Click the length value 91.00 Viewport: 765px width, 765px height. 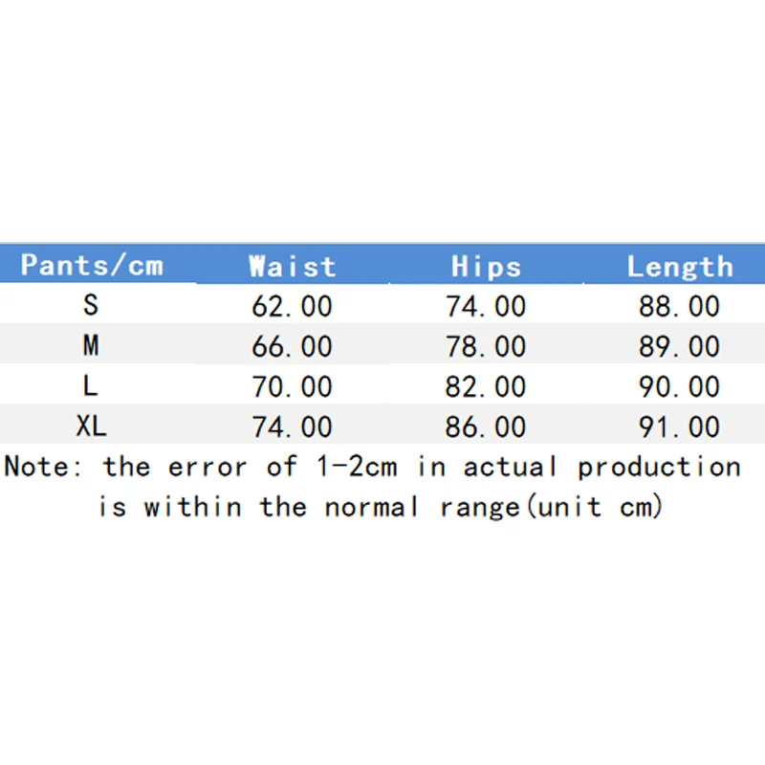click(x=680, y=426)
